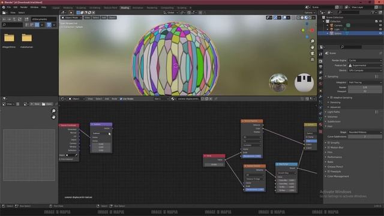Click the viewport pan hand gizmo
The width and height of the screenshot is (384, 216).
(x=312, y=47)
